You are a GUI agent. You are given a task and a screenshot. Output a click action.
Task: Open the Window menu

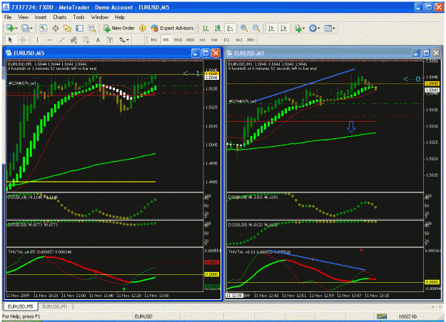100,17
